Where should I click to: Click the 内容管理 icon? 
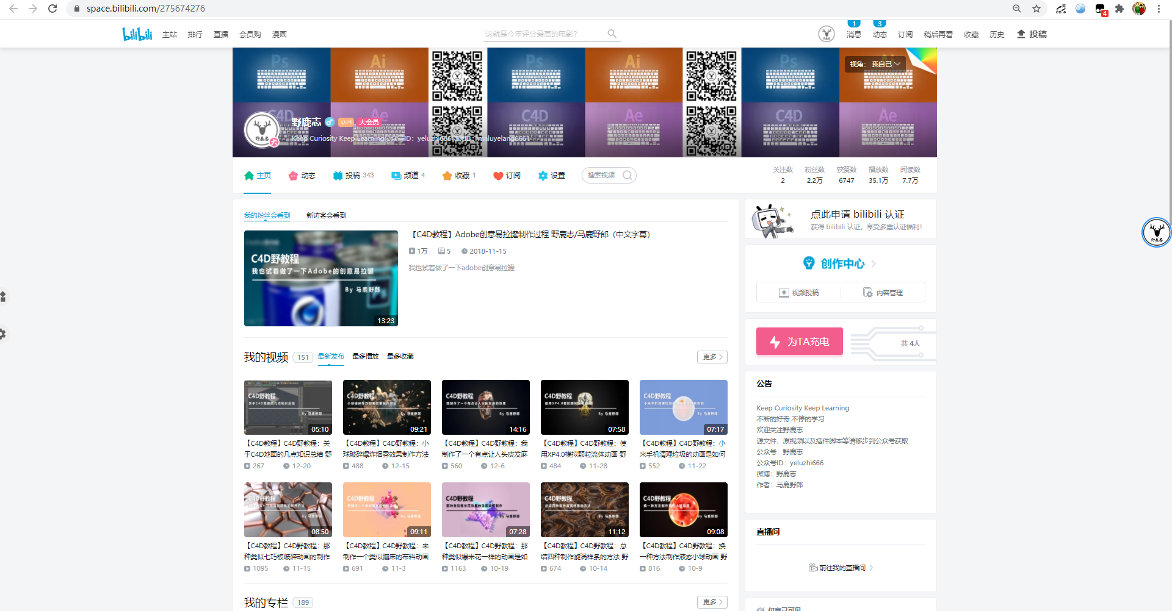click(x=867, y=293)
